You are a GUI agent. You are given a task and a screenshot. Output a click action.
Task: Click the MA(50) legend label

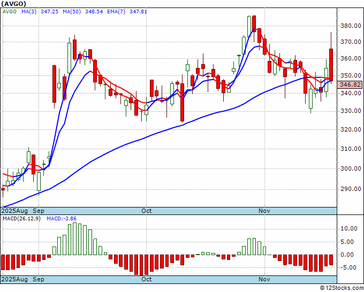(x=72, y=11)
